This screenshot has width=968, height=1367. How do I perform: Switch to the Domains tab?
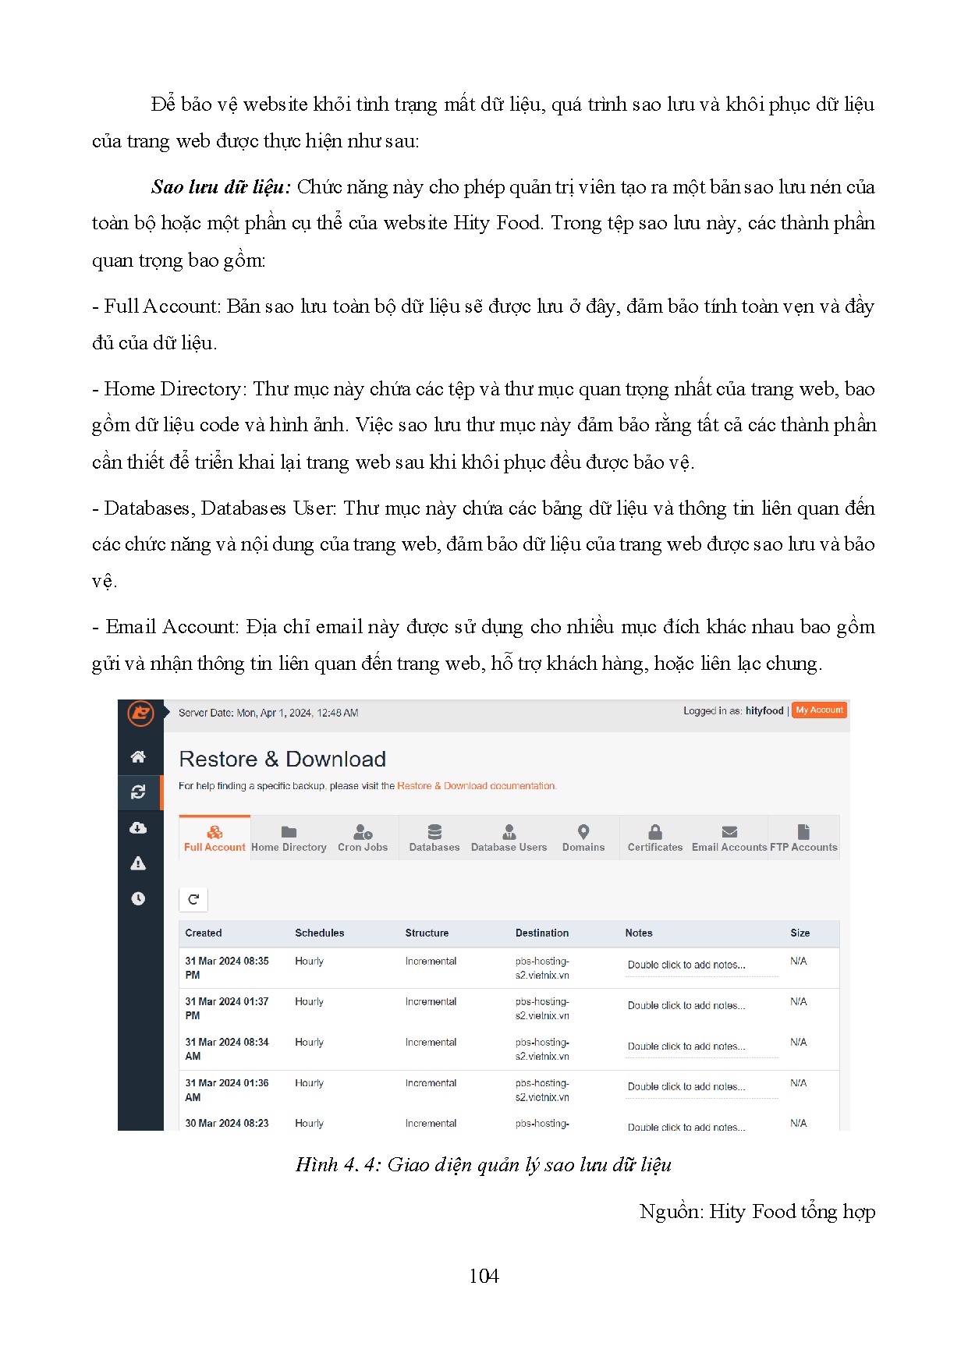click(583, 838)
